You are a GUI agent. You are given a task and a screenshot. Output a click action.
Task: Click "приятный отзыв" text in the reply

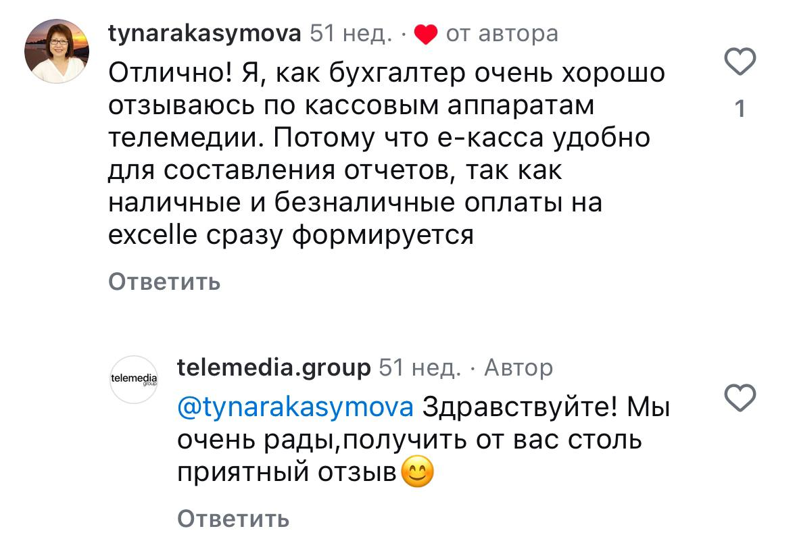(286, 473)
